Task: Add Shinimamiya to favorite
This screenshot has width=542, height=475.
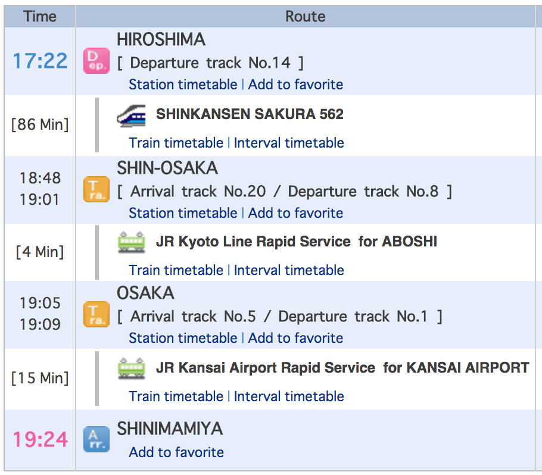Action: tap(176, 452)
